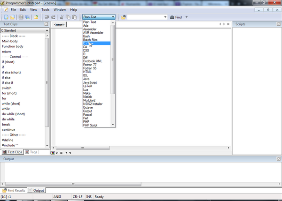The image size is (282, 201).
Task: Open the Tools menu
Action: 45,9
